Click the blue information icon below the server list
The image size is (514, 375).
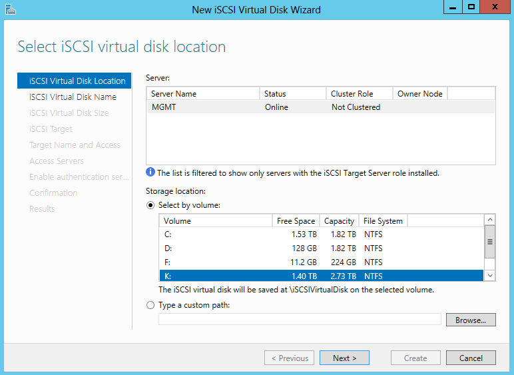click(150, 173)
